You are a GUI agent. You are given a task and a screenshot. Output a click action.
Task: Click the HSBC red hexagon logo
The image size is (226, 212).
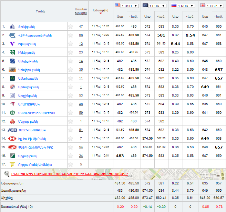point(12,139)
